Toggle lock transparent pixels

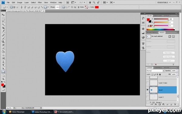pyautogui.click(x=152, y=74)
